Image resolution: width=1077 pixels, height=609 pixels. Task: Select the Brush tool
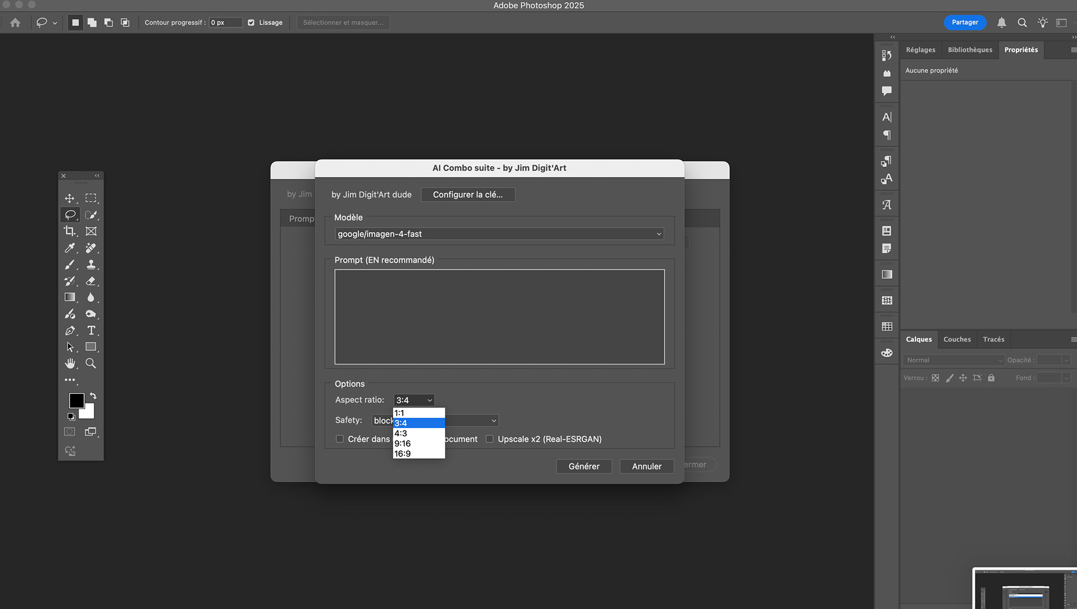[70, 265]
